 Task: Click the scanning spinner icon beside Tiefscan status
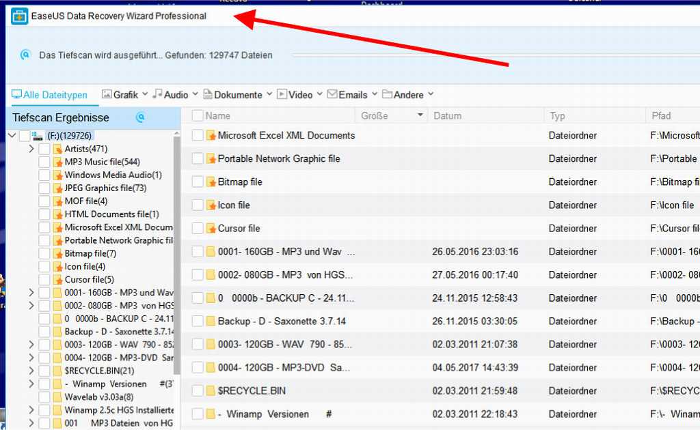[25, 55]
